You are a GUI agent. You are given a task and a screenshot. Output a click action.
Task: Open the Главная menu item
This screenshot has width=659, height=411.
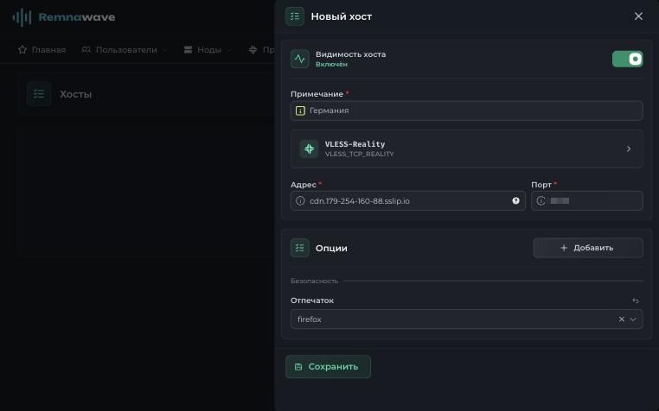[x=42, y=50]
